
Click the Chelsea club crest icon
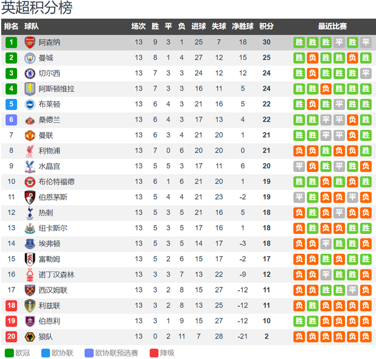pyautogui.click(x=29, y=73)
